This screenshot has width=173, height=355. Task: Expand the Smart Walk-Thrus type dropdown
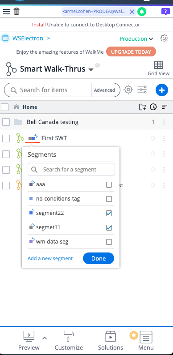click(91, 69)
